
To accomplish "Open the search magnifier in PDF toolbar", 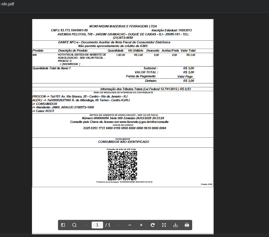I will 74,225.
